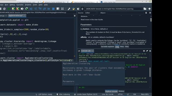This screenshot has width=172, height=96.
Task: Go forward to the next cursor position
Action: pyautogui.click(x=82, y=9)
